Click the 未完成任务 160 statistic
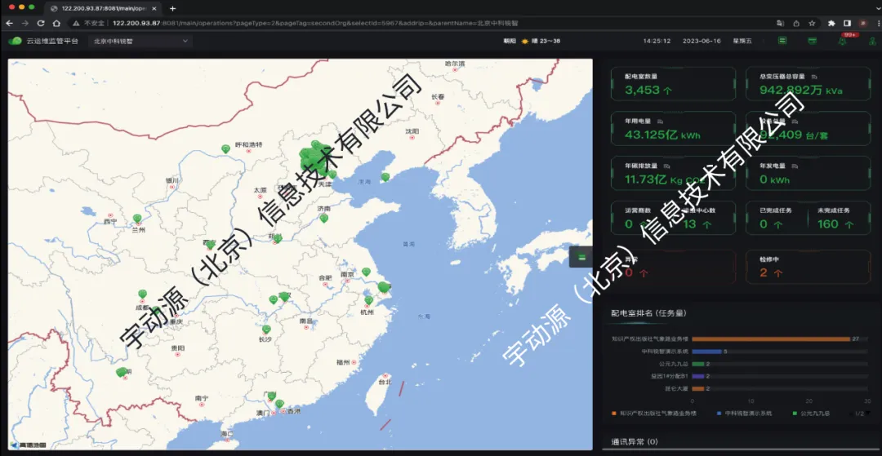Screen dimensions: 882x456 (838, 218)
